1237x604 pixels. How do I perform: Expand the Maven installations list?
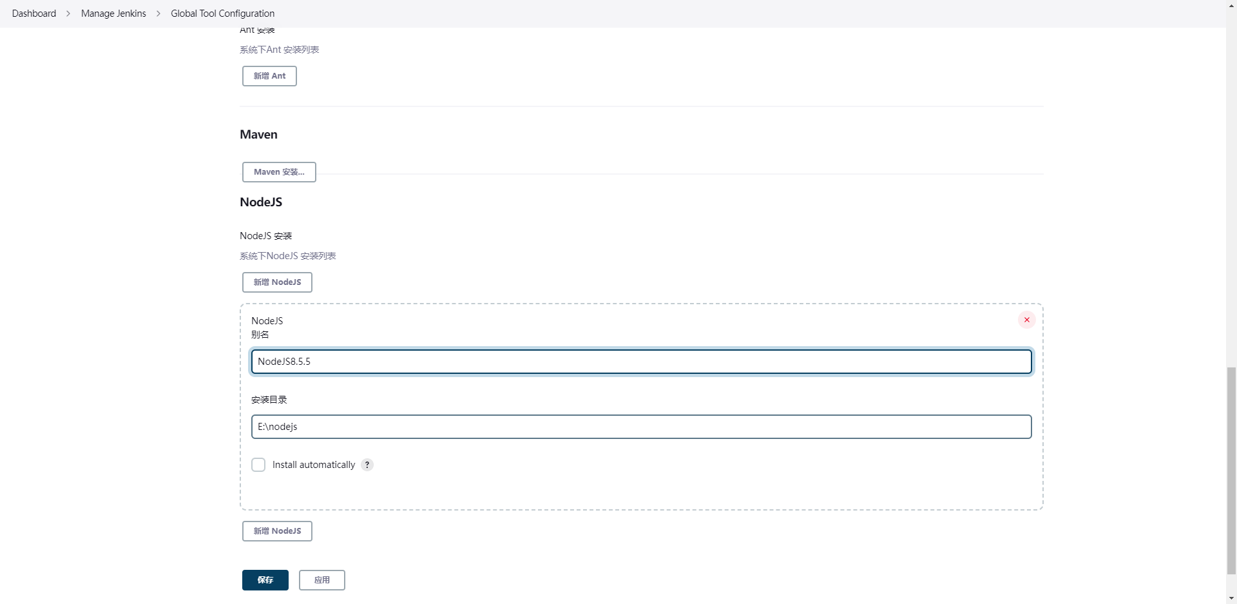pyautogui.click(x=279, y=172)
